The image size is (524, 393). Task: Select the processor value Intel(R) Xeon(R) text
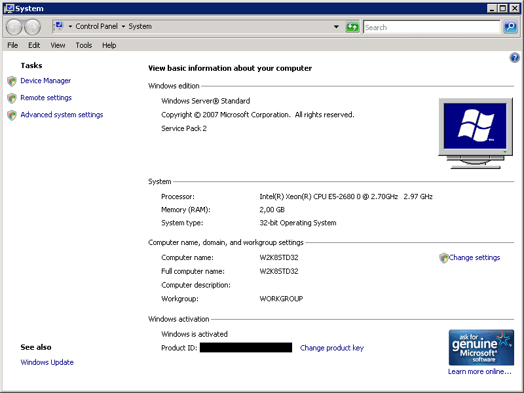coord(346,197)
